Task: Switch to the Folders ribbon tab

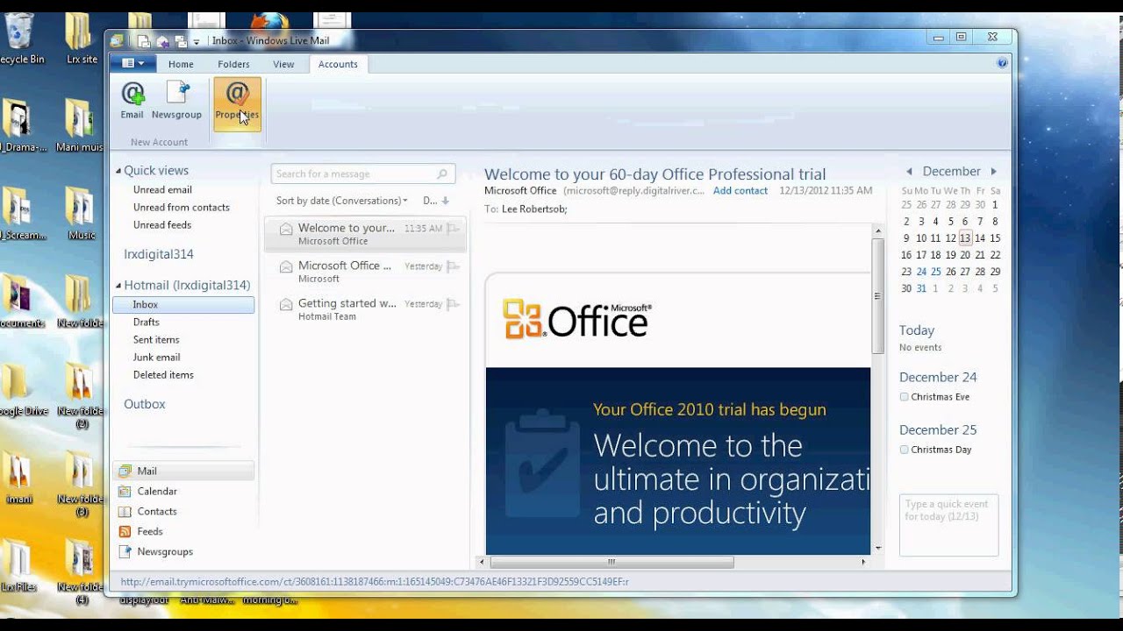Action: [x=233, y=64]
